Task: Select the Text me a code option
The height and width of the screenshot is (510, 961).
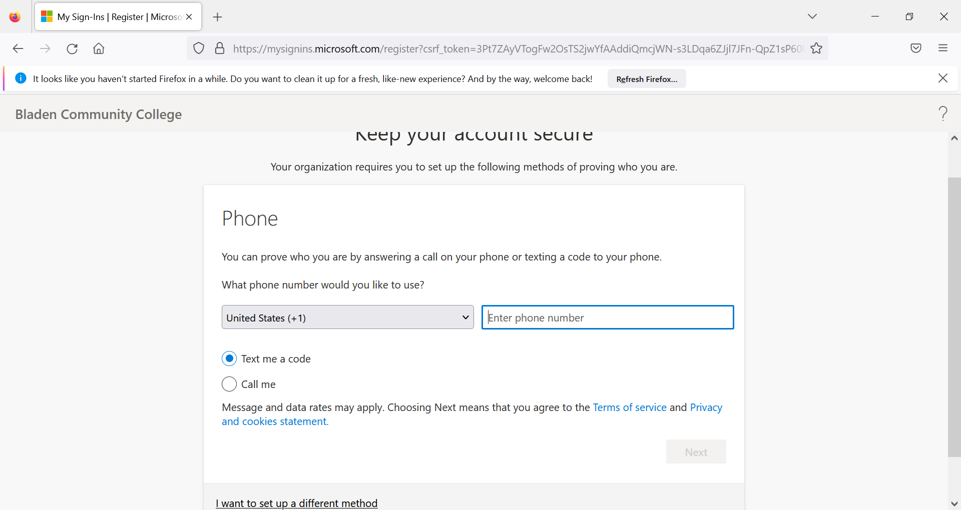Action: point(229,358)
